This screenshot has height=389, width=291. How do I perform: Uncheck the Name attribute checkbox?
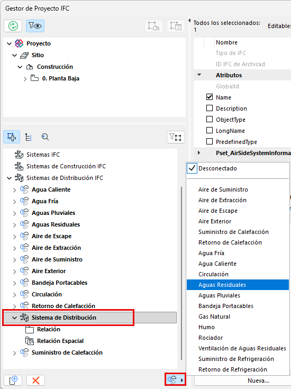pyautogui.click(x=210, y=97)
